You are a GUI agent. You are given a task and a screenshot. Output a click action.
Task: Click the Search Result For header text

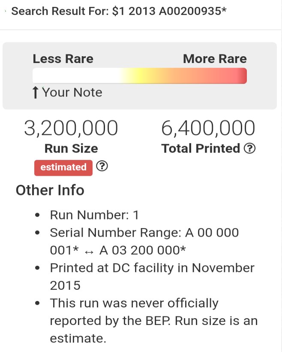point(119,11)
